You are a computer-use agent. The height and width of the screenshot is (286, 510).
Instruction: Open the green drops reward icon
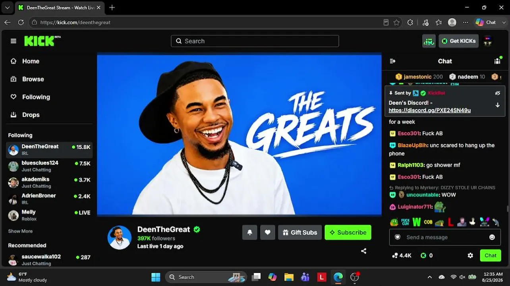[429, 41]
